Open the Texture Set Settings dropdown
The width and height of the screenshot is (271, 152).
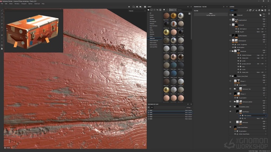click(189, 107)
